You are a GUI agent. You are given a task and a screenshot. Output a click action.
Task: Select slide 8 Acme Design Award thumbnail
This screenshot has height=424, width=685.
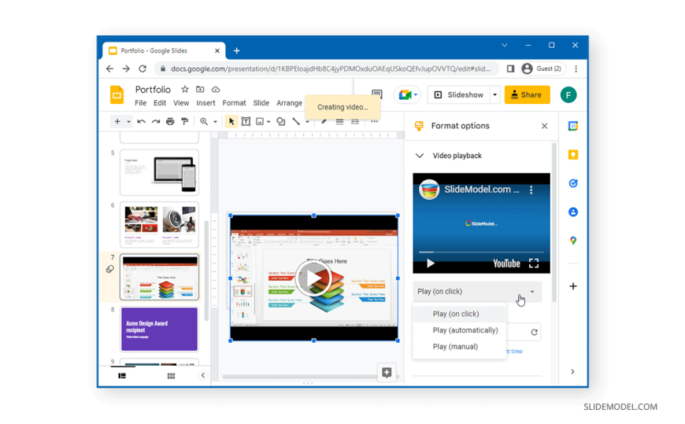[x=160, y=330]
